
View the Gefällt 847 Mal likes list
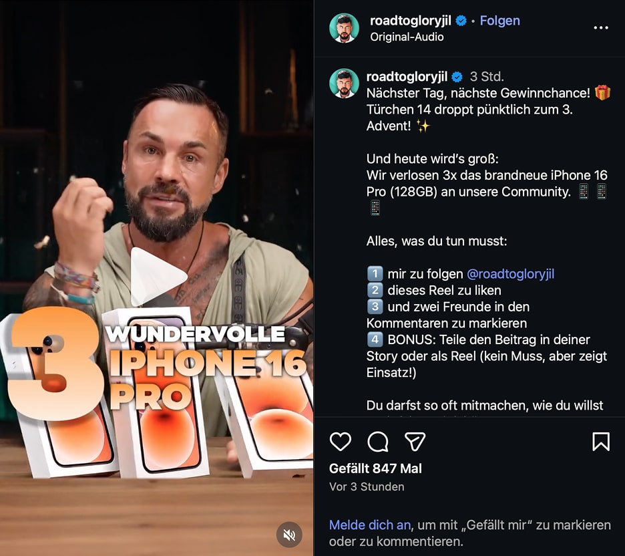tap(375, 468)
